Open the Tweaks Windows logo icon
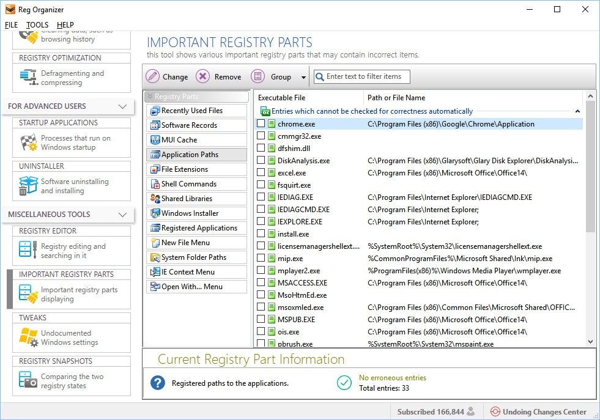The width and height of the screenshot is (600, 420). pos(28,337)
